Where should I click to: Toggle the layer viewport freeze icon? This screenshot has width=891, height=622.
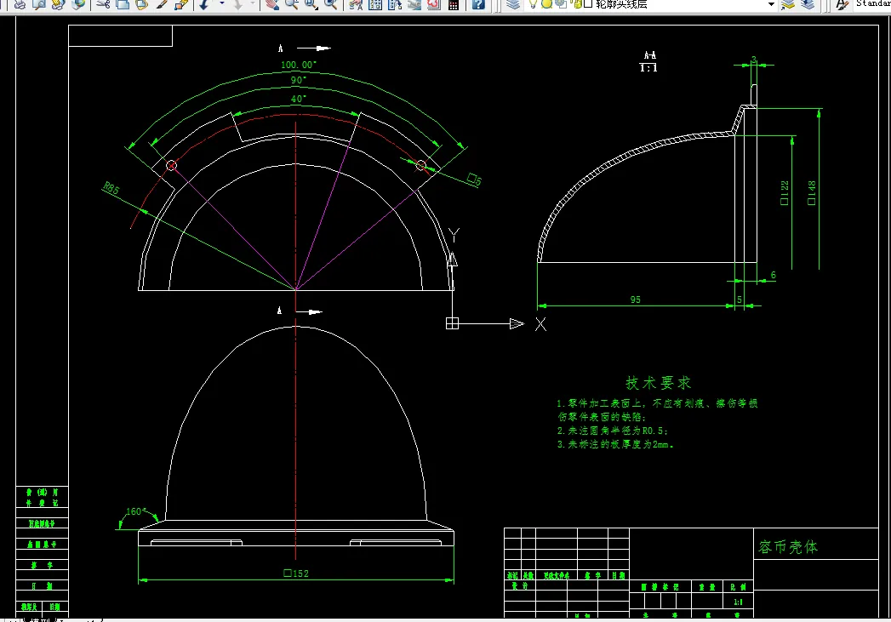[x=562, y=4]
